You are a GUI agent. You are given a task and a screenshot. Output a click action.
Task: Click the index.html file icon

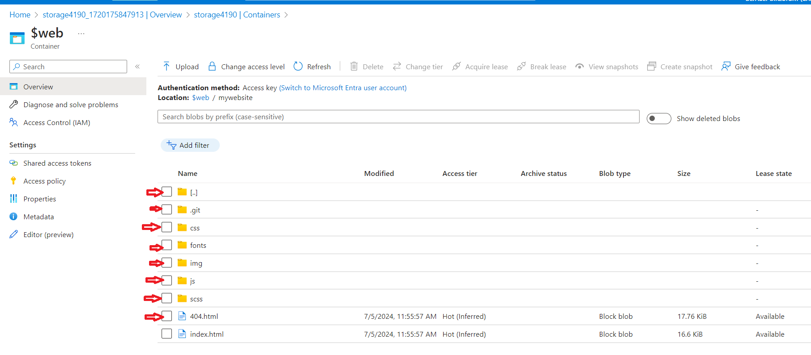point(182,334)
